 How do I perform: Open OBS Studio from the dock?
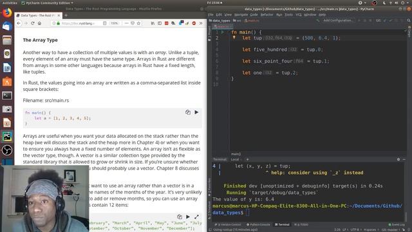7,150
